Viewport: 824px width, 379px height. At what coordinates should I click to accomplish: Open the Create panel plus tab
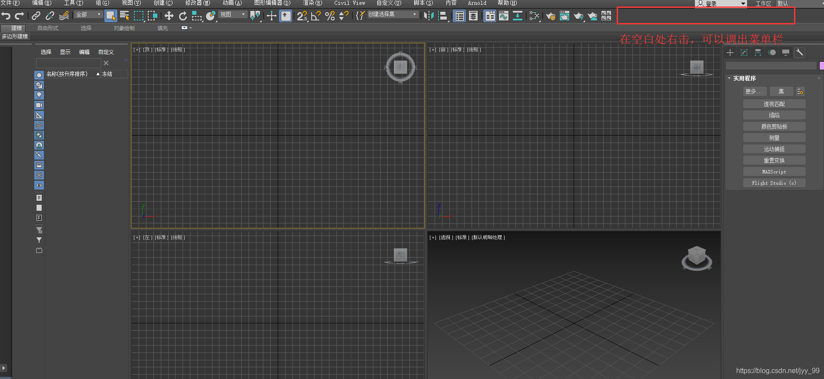click(730, 53)
